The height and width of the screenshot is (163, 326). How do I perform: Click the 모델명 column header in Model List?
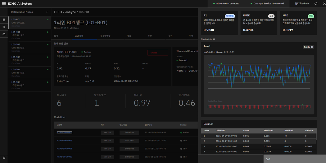(60, 125)
